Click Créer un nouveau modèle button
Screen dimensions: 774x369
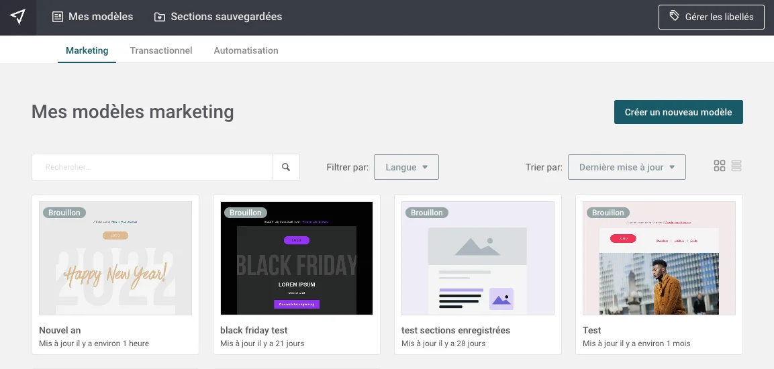(x=678, y=112)
